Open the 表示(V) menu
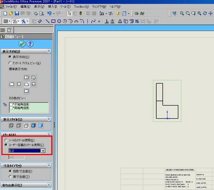Viewport: 214px width, 190px height. click(x=39, y=6)
